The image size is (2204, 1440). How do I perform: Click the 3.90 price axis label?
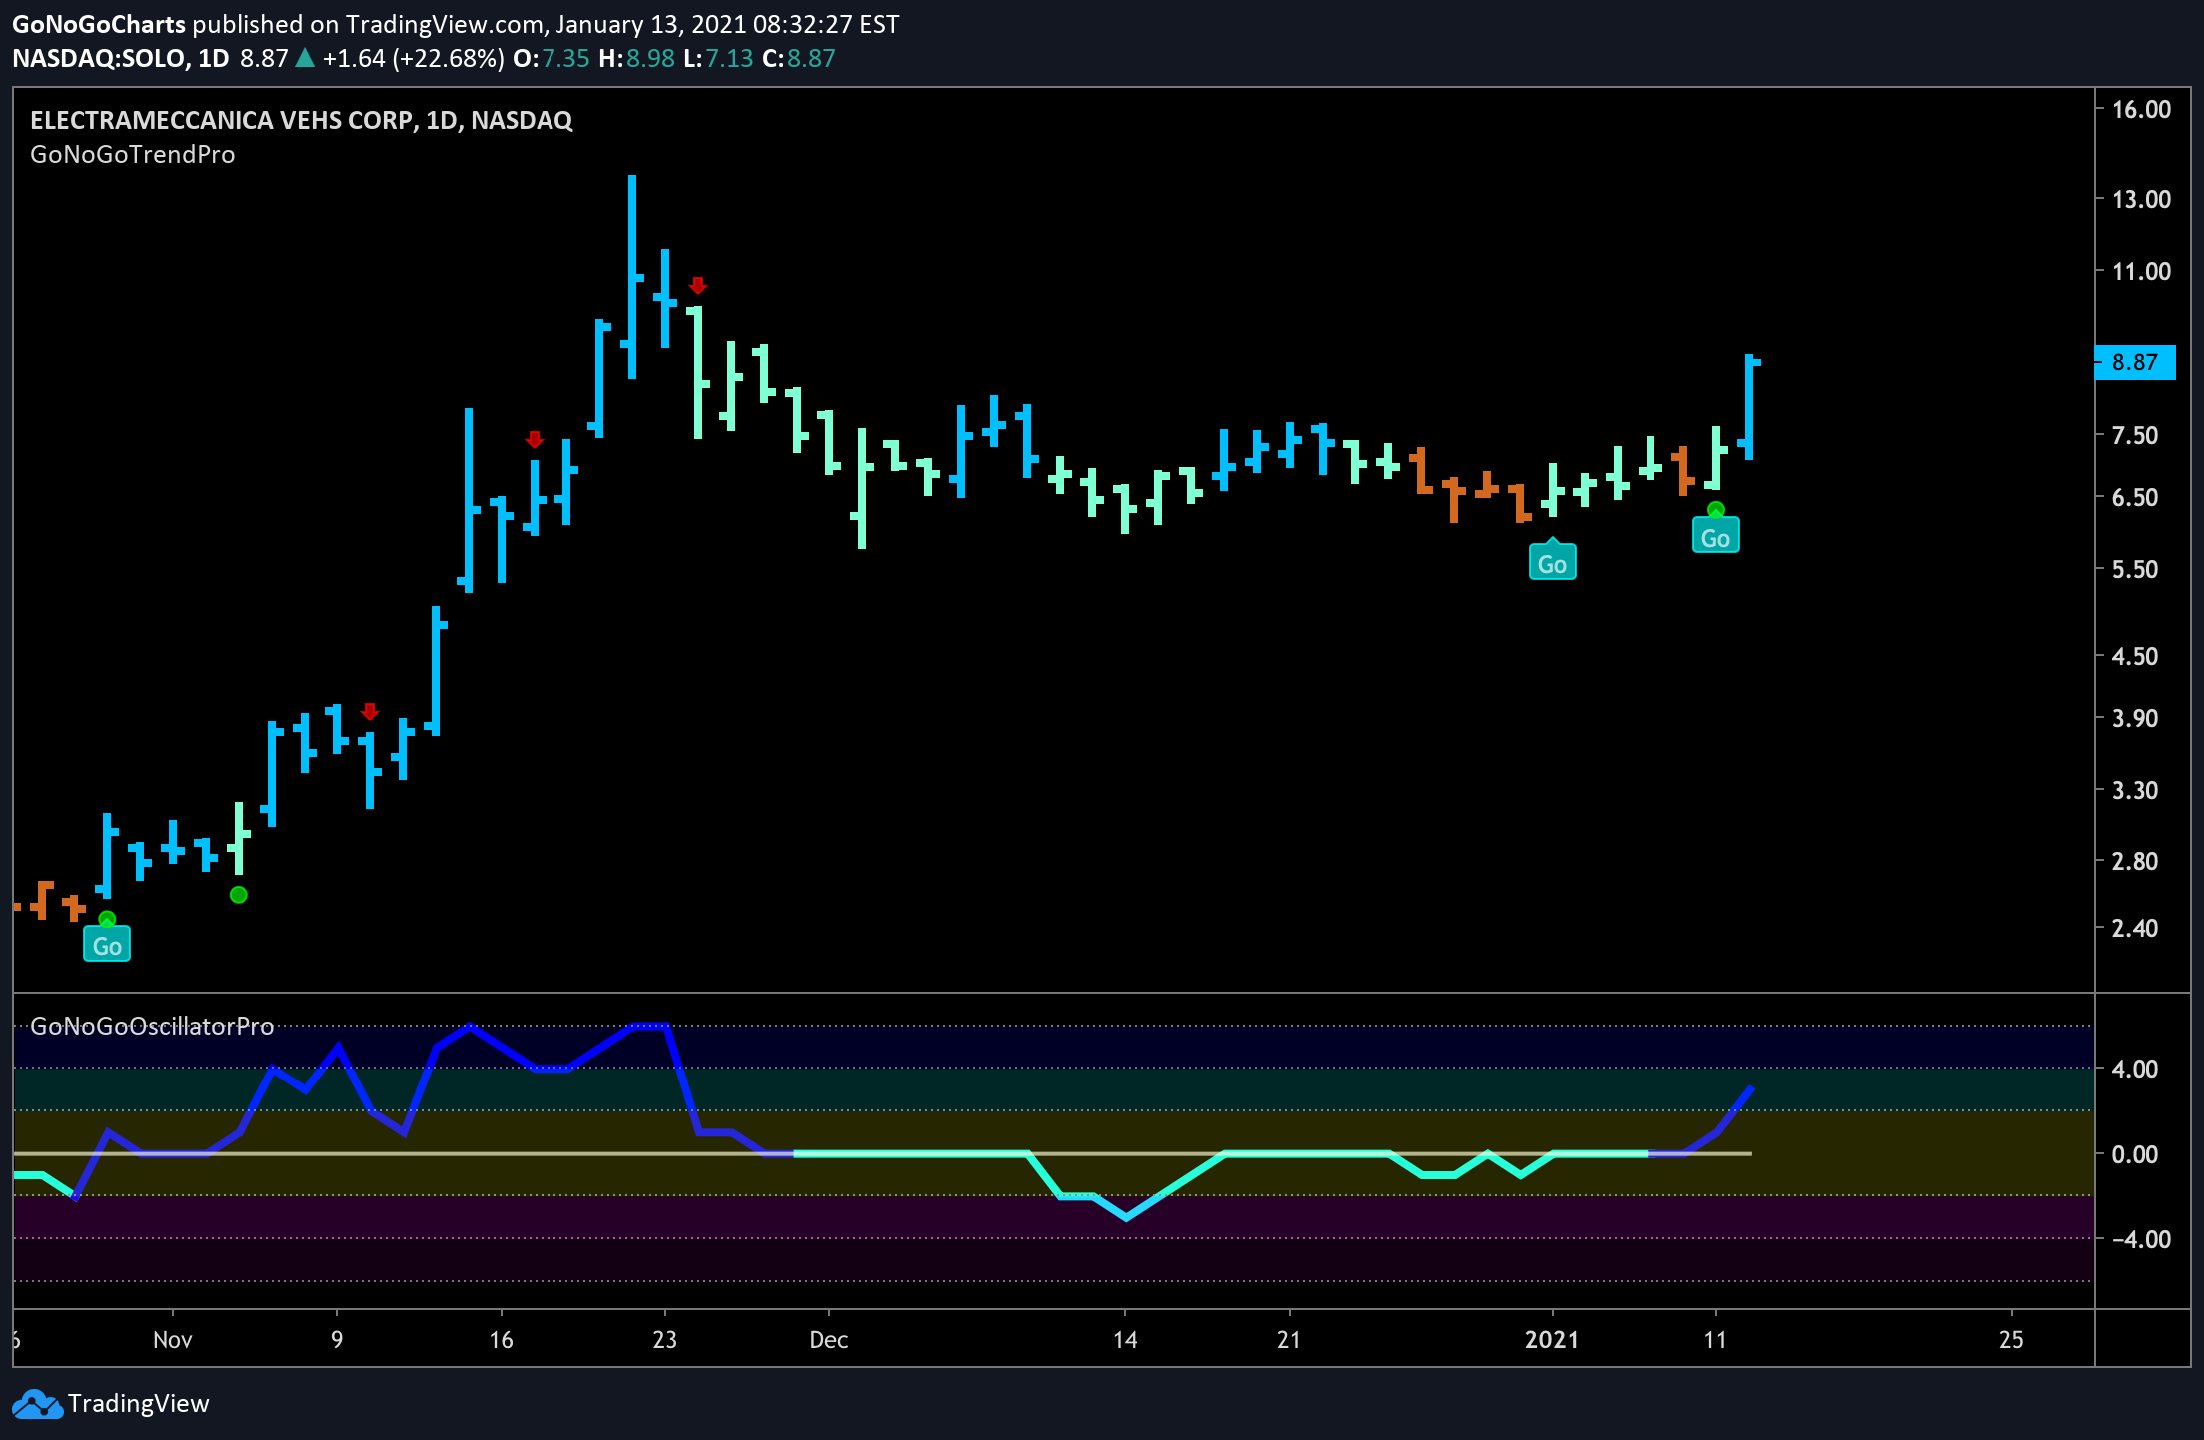[x=2135, y=718]
